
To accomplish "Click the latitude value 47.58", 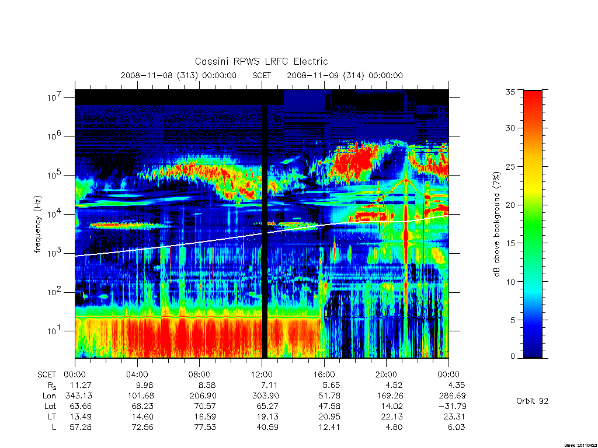I will click(329, 406).
